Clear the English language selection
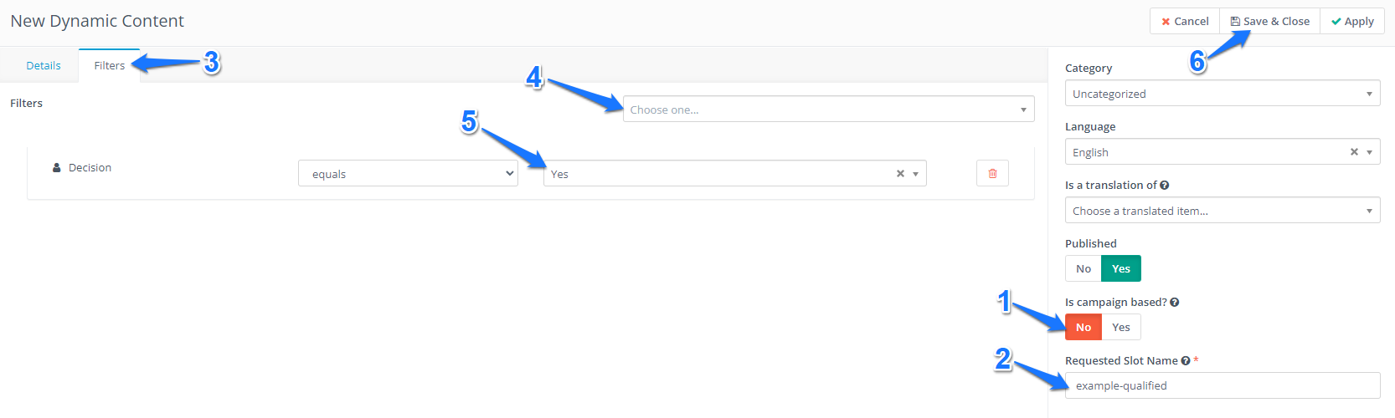The height and width of the screenshot is (418, 1395). (x=1354, y=152)
